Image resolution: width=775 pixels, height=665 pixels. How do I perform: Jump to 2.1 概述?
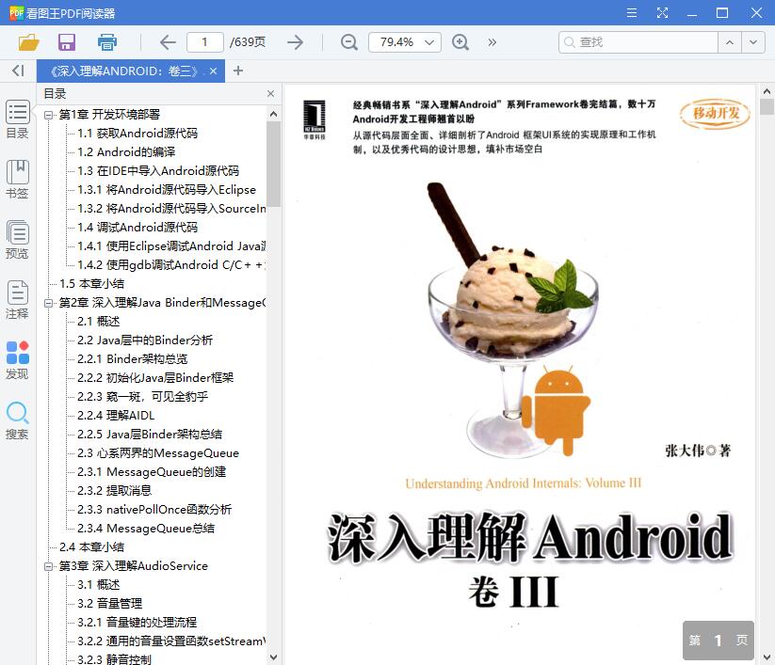98,321
